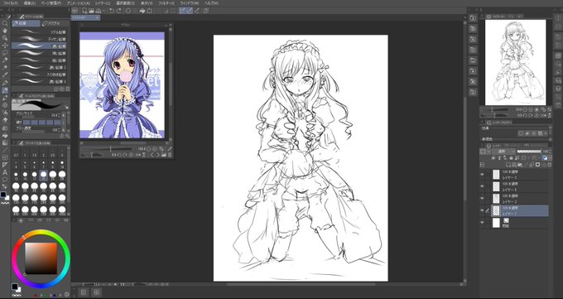Toggle snap to ruler highlighted icon

pos(182,11)
